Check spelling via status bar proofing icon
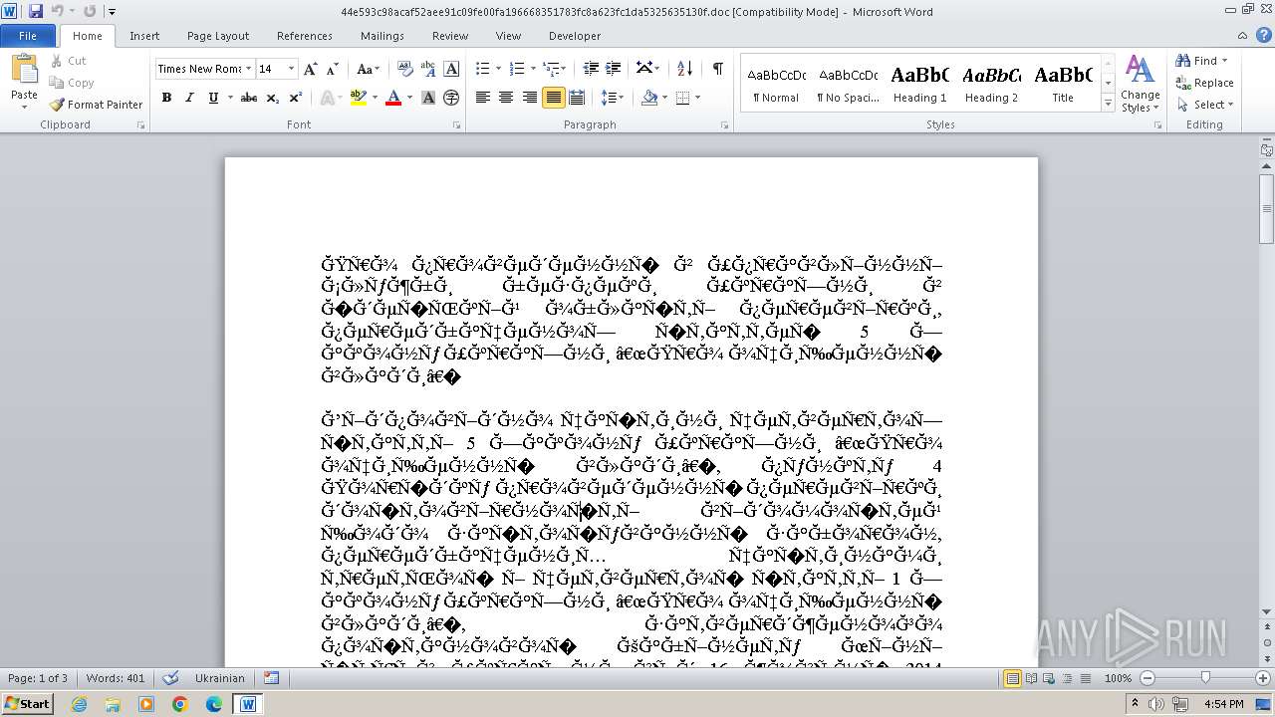1275x717 pixels. pos(170,678)
